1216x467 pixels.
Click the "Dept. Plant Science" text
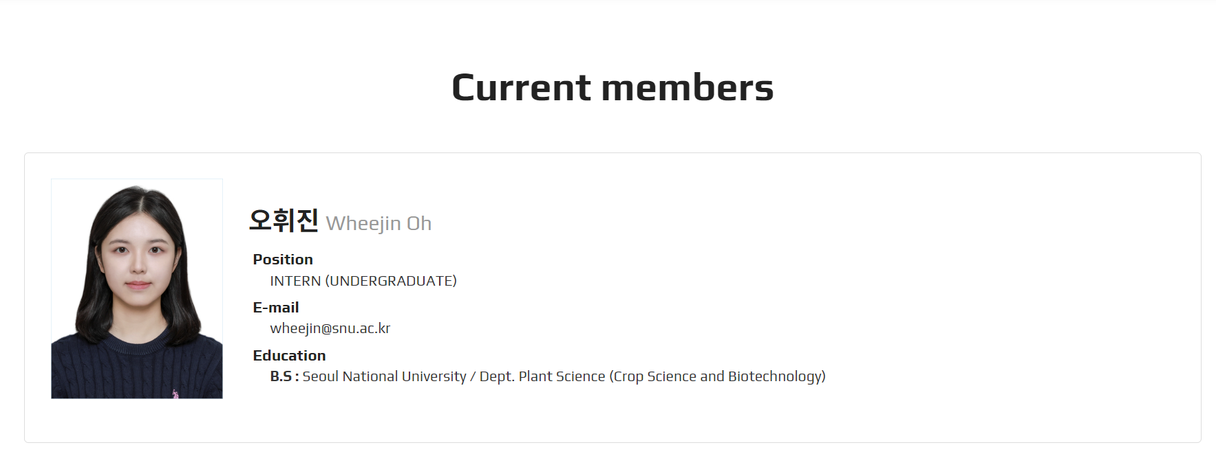(x=542, y=376)
